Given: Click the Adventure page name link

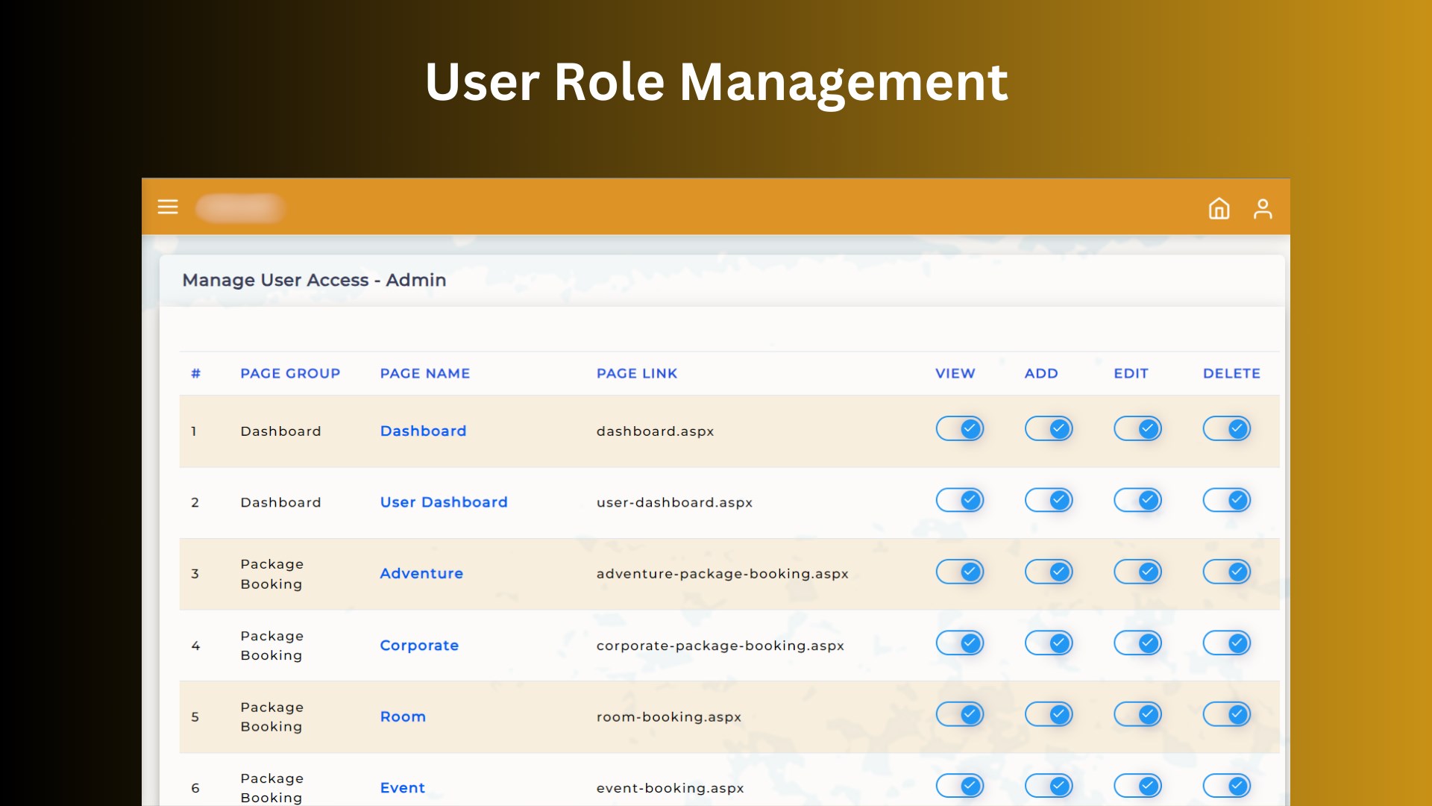Looking at the screenshot, I should pyautogui.click(x=421, y=573).
